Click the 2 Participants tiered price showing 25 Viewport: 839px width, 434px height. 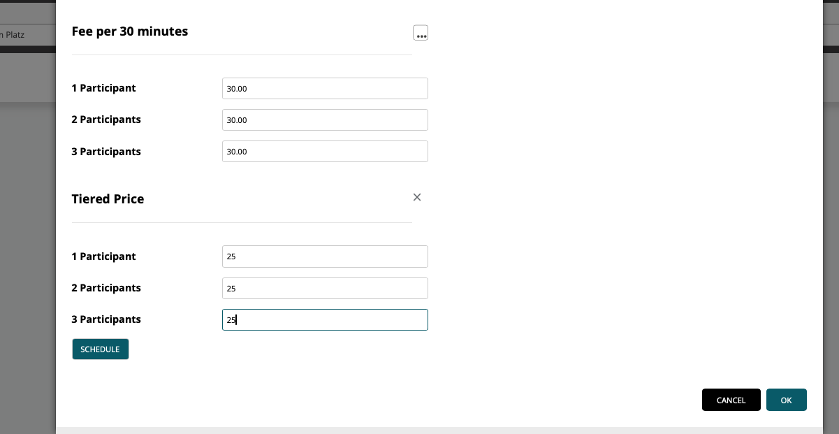pos(325,288)
